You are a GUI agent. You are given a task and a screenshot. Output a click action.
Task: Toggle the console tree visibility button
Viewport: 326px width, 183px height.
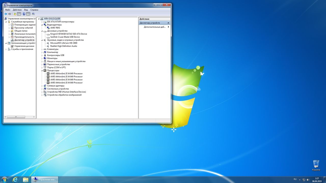pyautogui.click(x=19, y=14)
